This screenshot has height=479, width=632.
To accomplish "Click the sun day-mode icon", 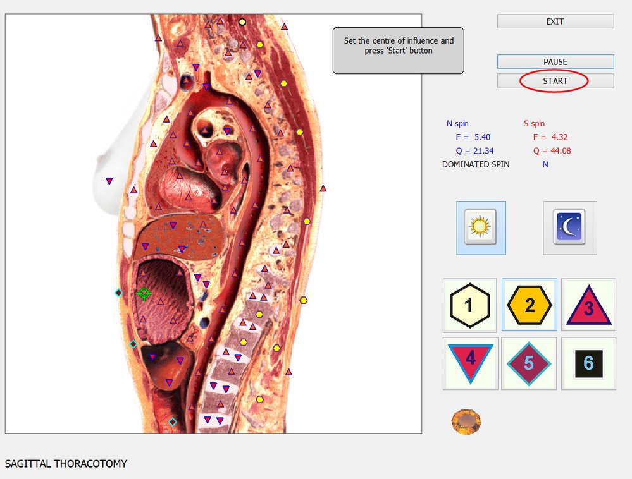I will coord(481,227).
